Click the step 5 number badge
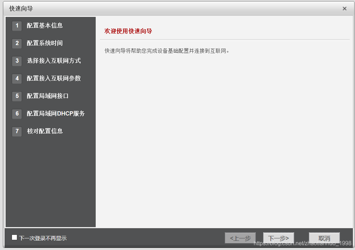The image size is (355, 250). [17, 96]
